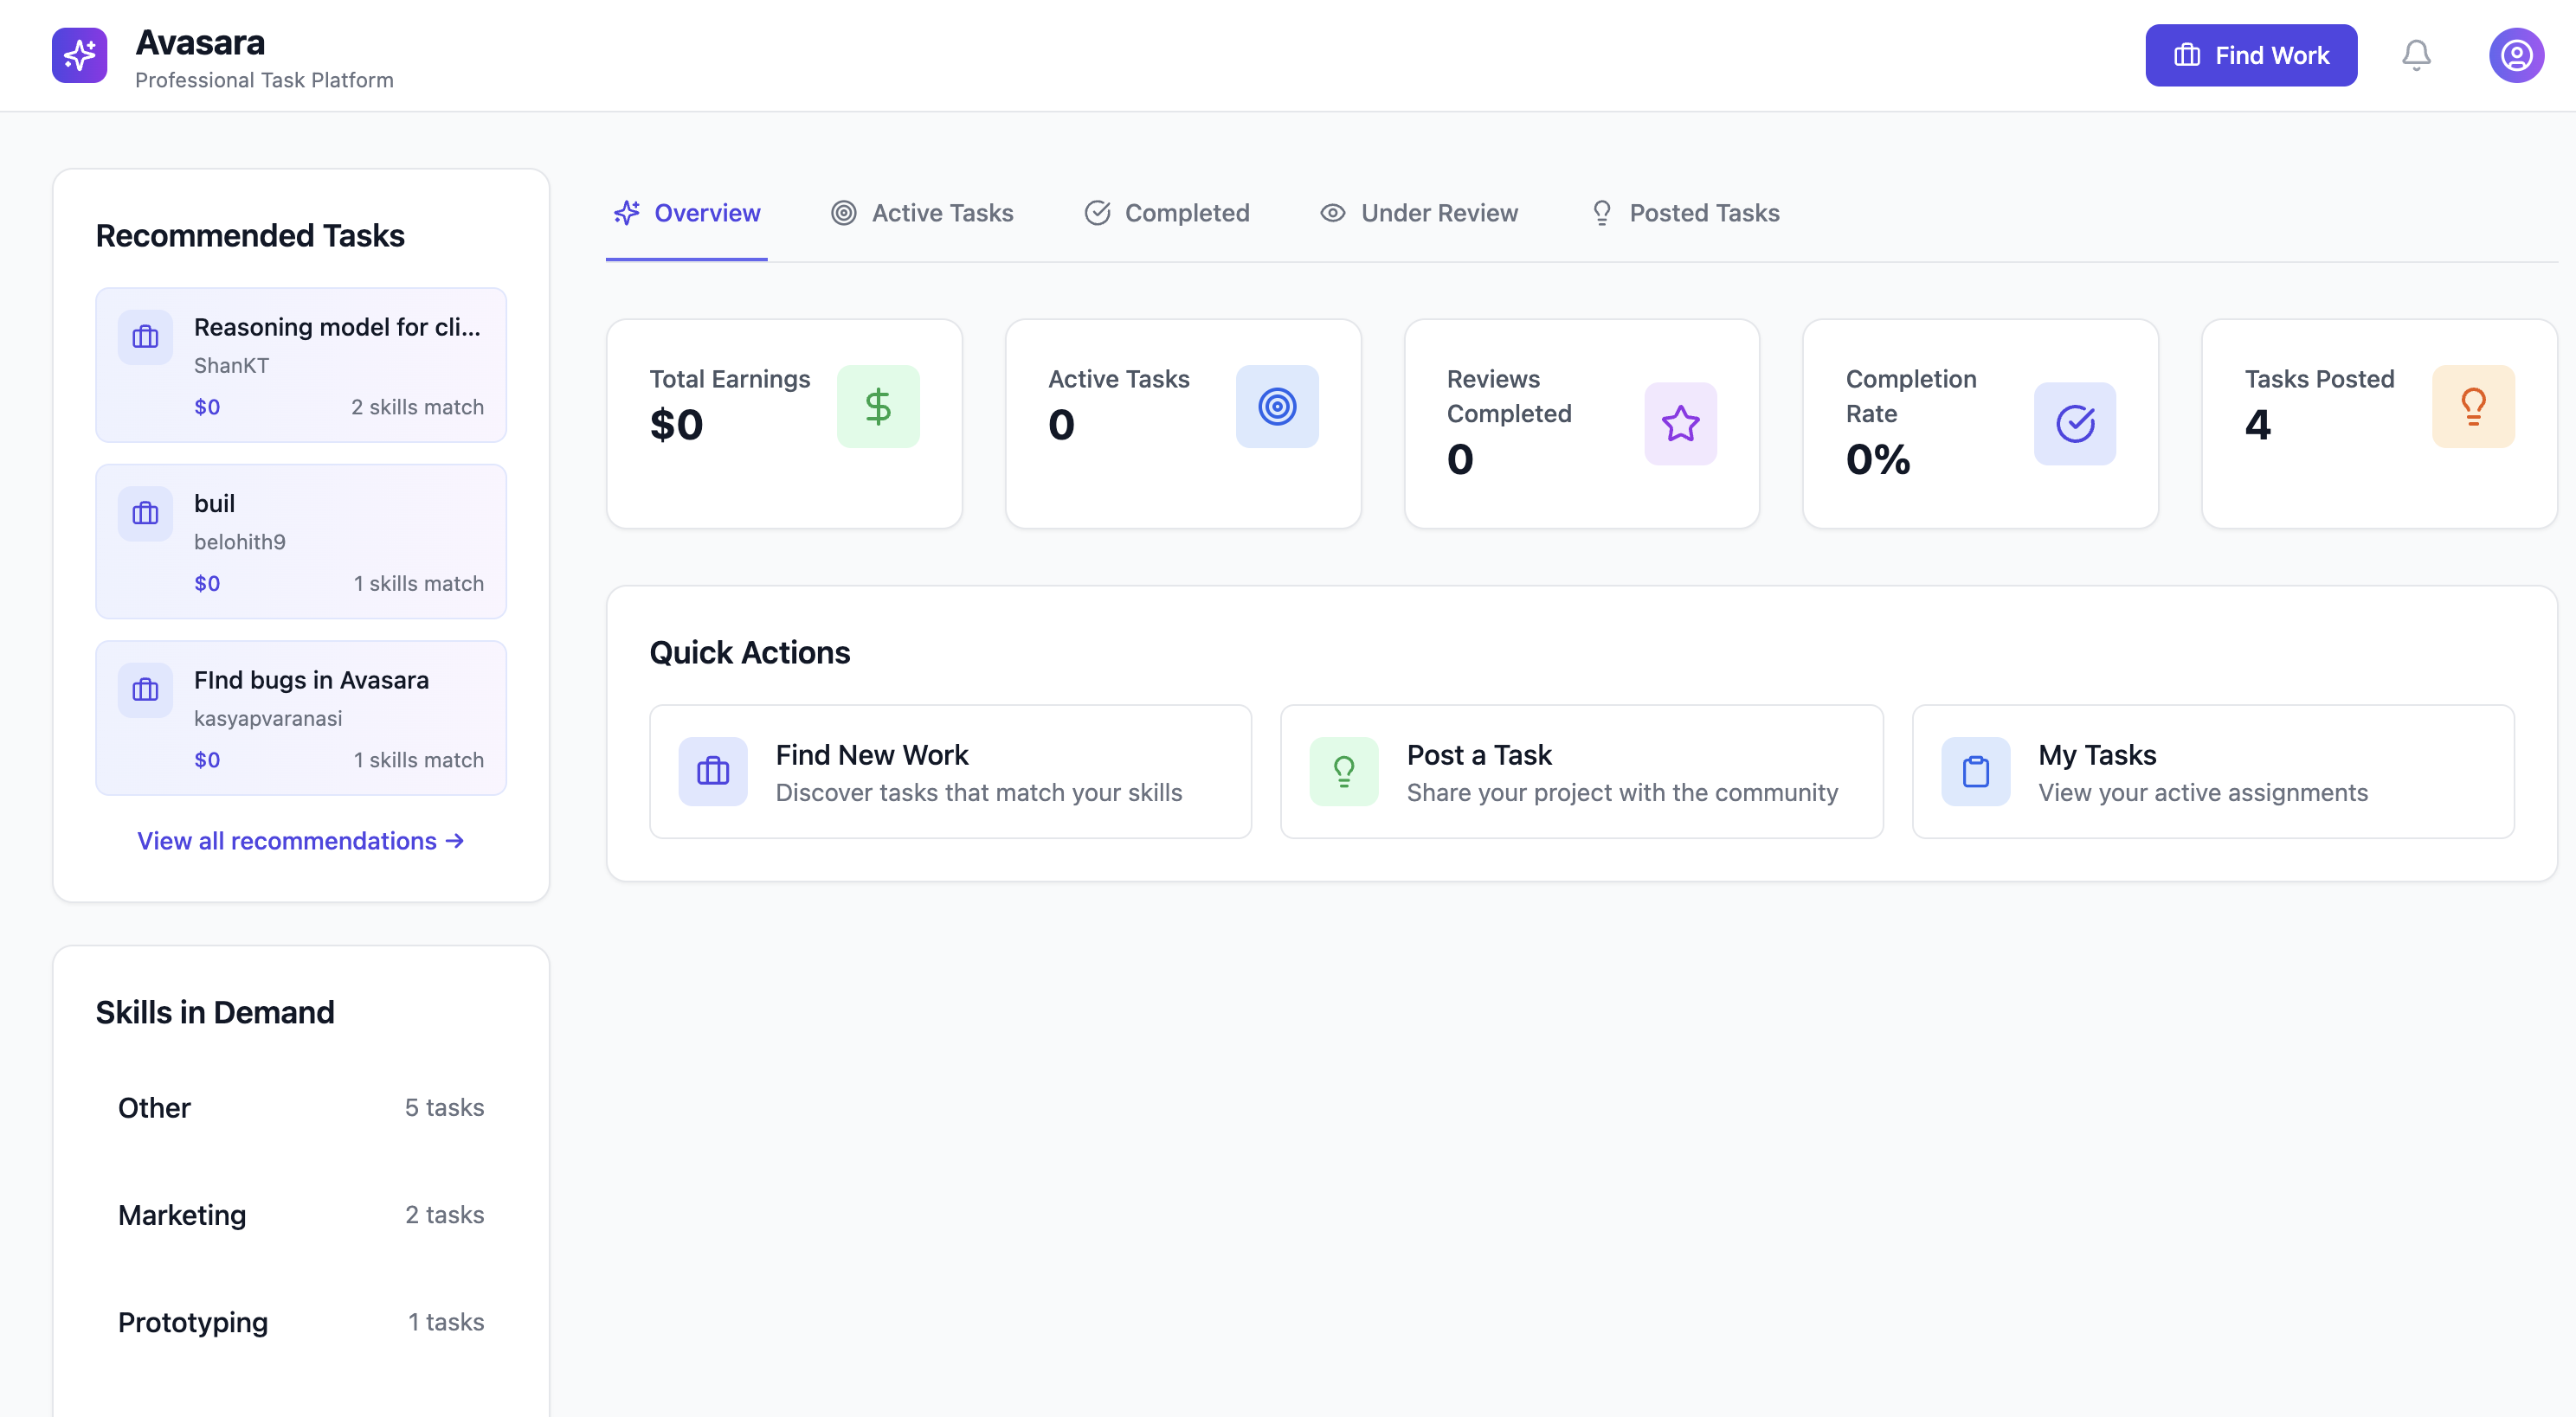Open the My Tasks quick action
The height and width of the screenshot is (1417, 2576).
(2213, 772)
